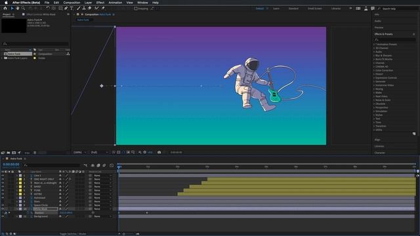Screen dimensions: 420x236
Task: Expand the Line 1 layer properties
Action: pos(17,176)
